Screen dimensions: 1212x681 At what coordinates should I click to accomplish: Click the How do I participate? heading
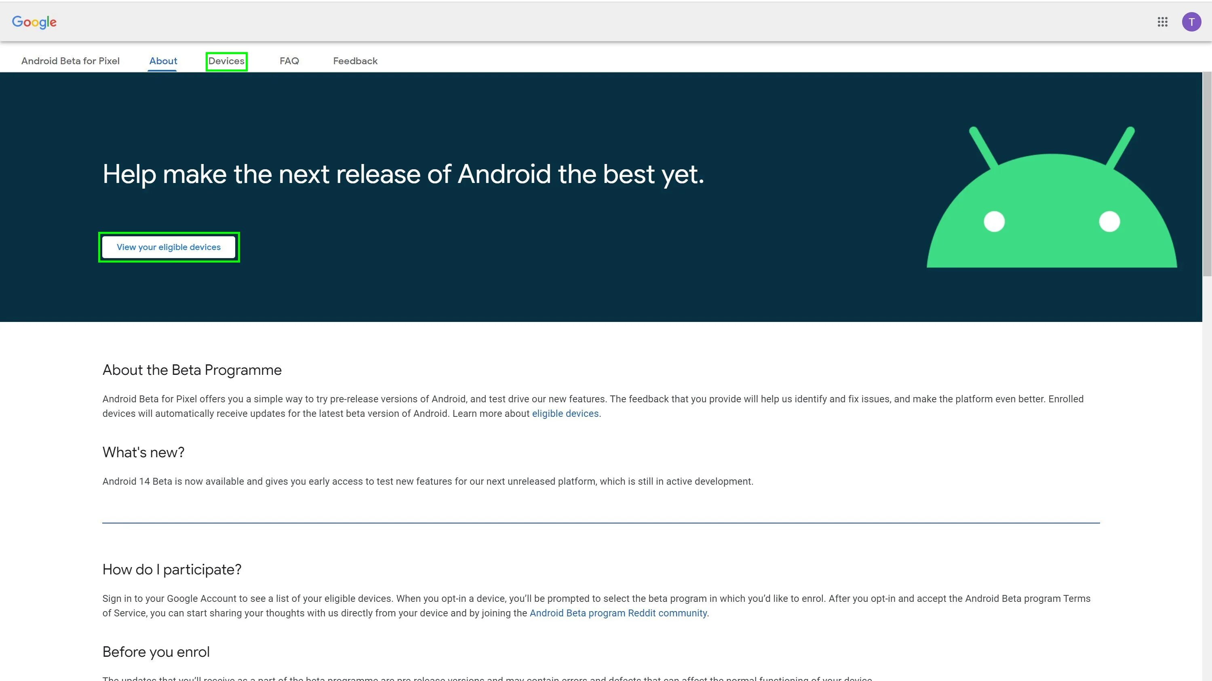pyautogui.click(x=172, y=570)
